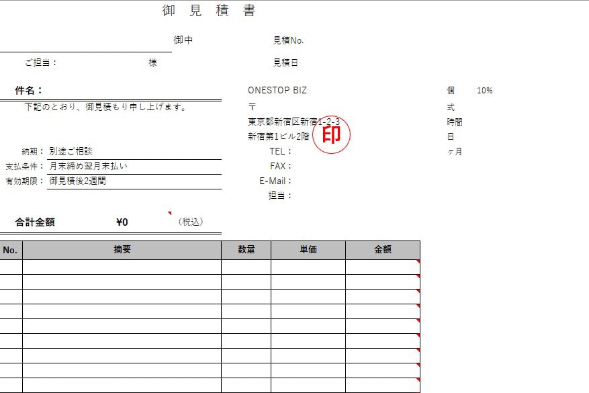This screenshot has height=393, width=589.
Task: Click the first empty 単価 row cell
Action: tap(308, 267)
